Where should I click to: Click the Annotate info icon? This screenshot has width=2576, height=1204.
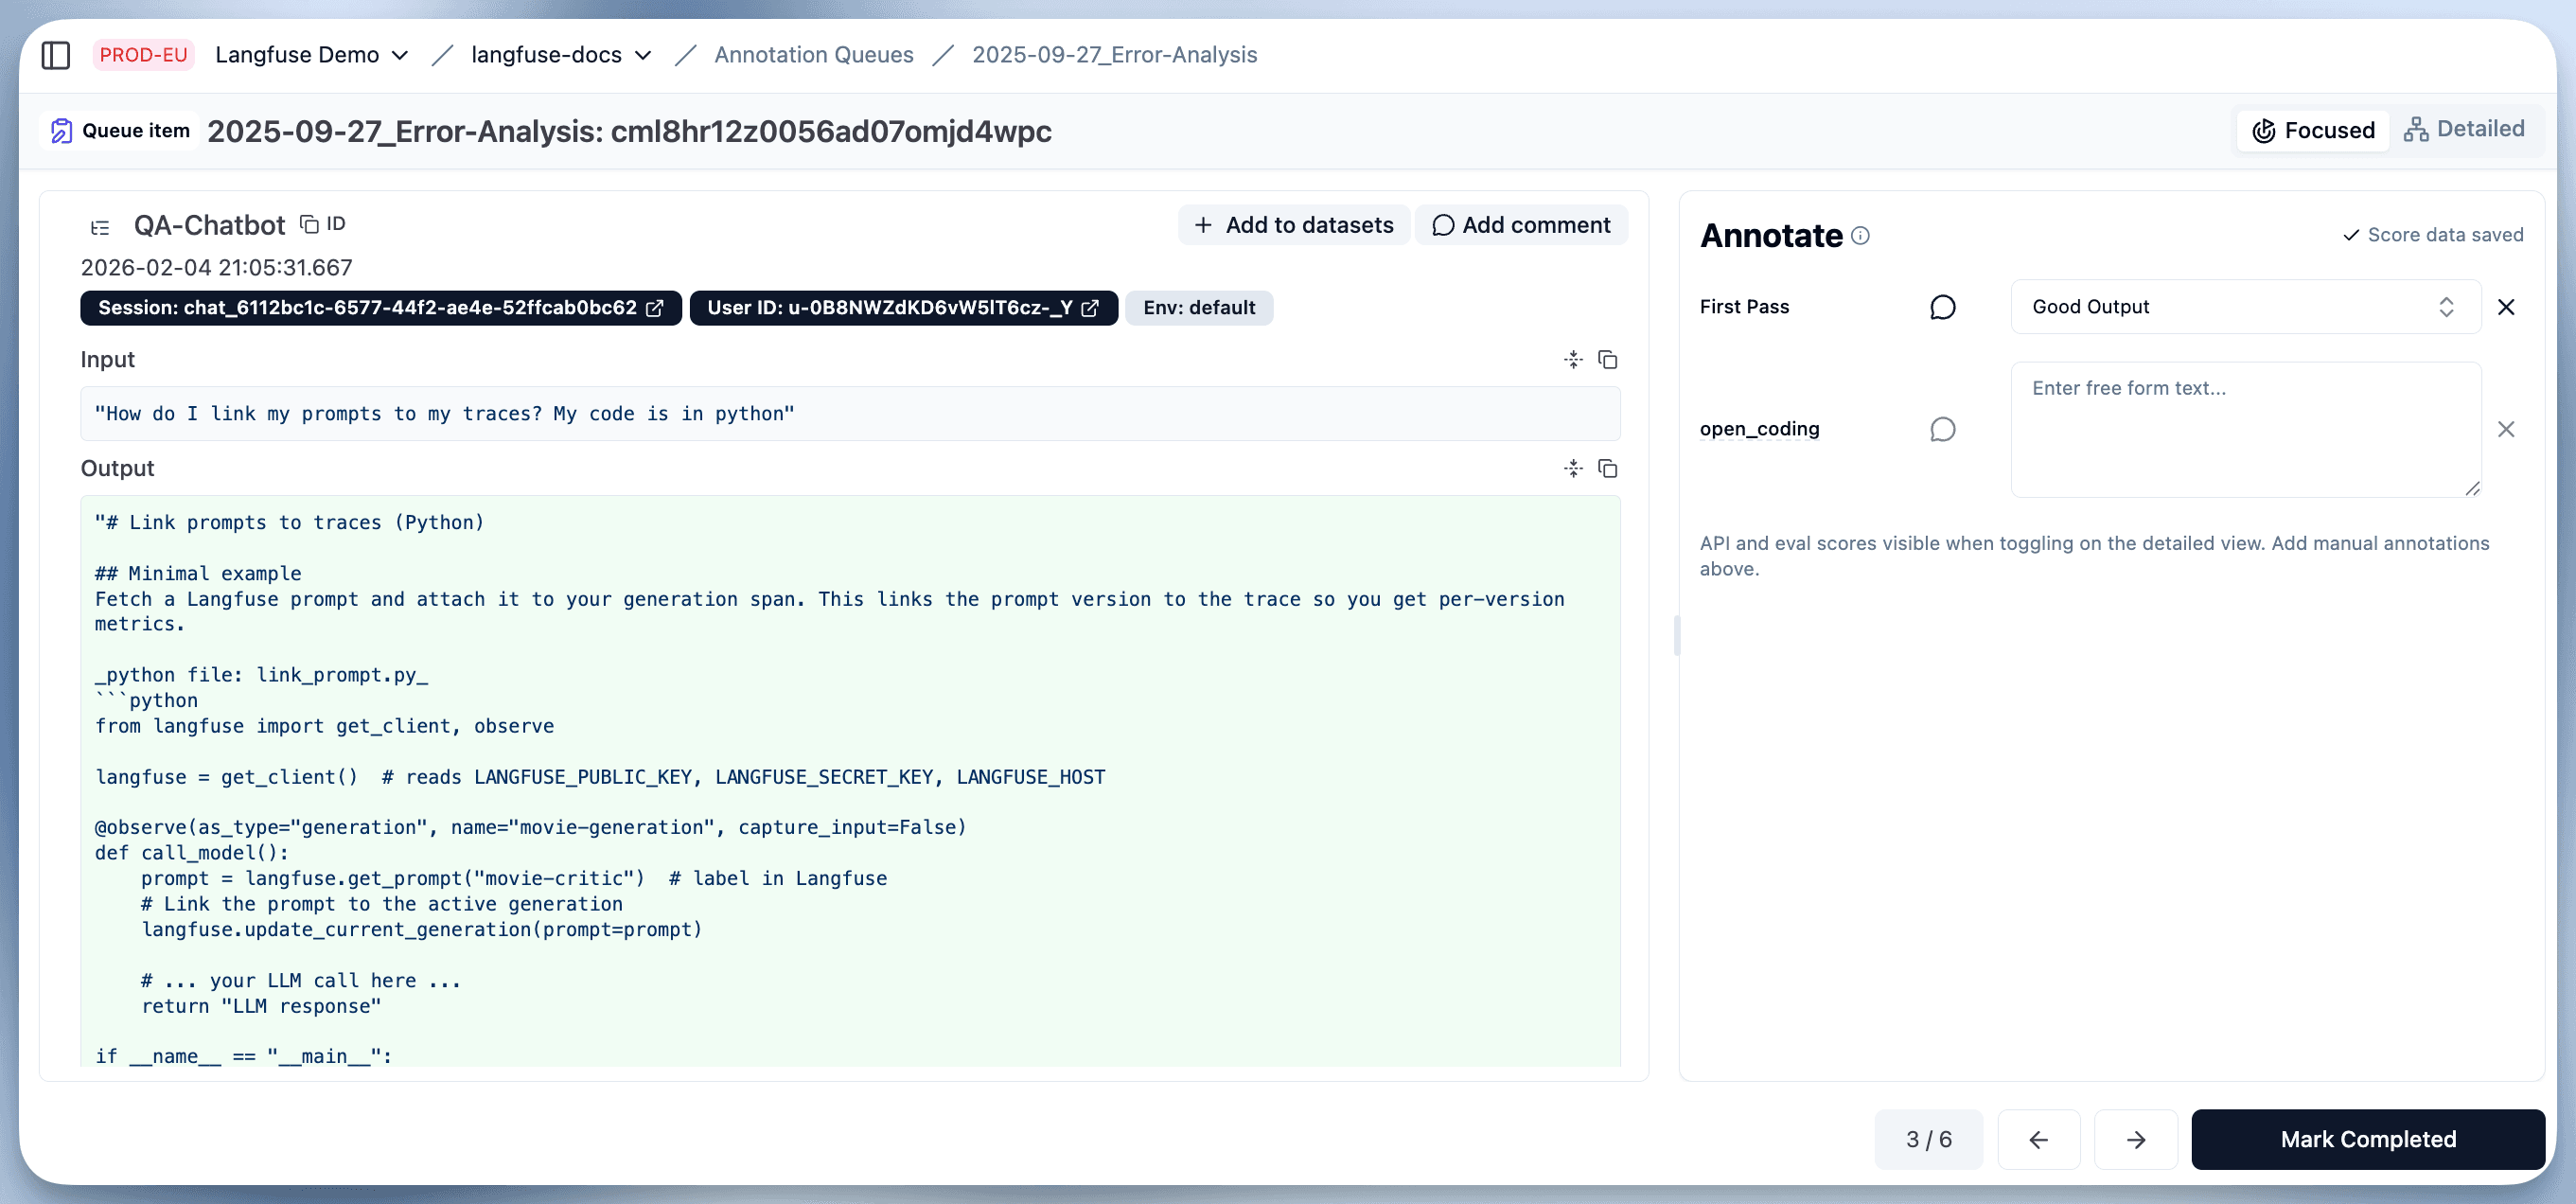(1860, 236)
